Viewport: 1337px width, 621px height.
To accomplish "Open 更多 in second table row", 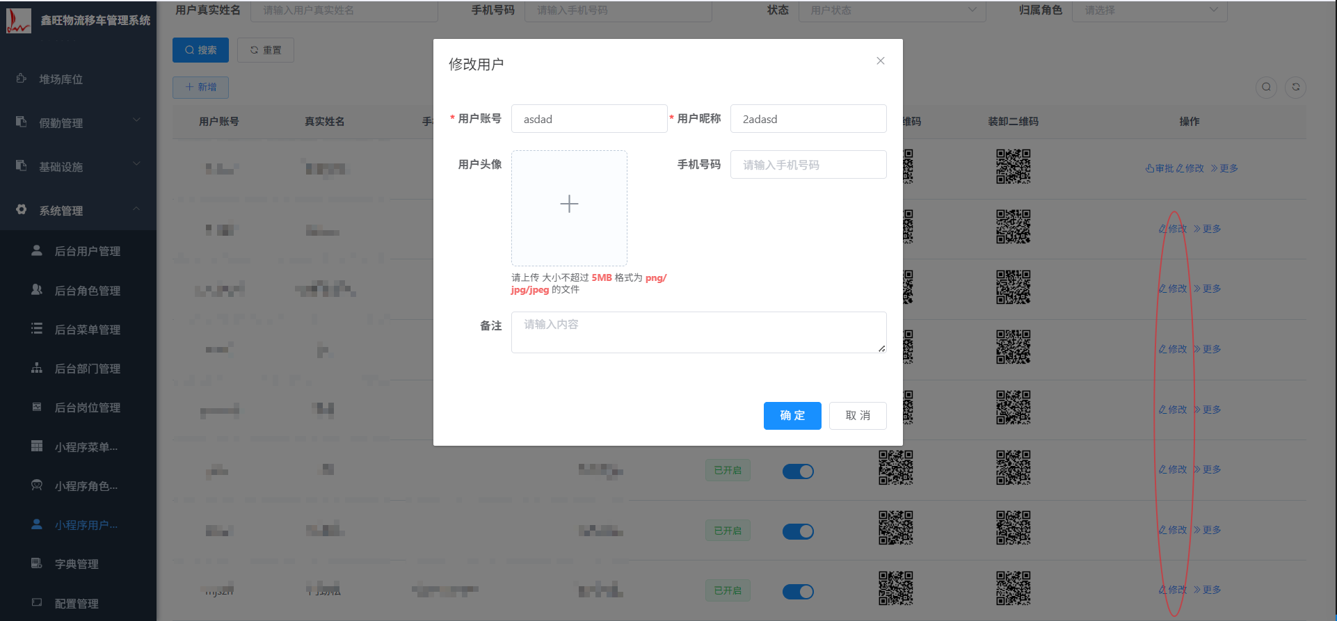I will [x=1208, y=229].
